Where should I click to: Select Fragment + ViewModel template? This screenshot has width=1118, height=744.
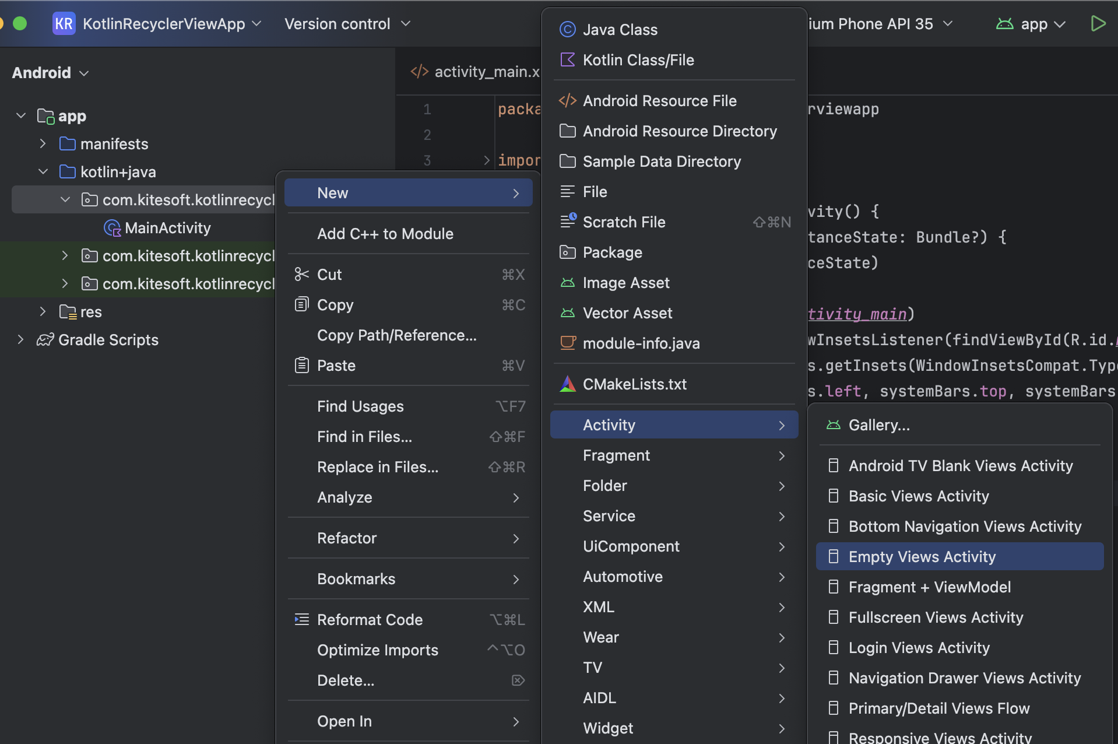959,587
